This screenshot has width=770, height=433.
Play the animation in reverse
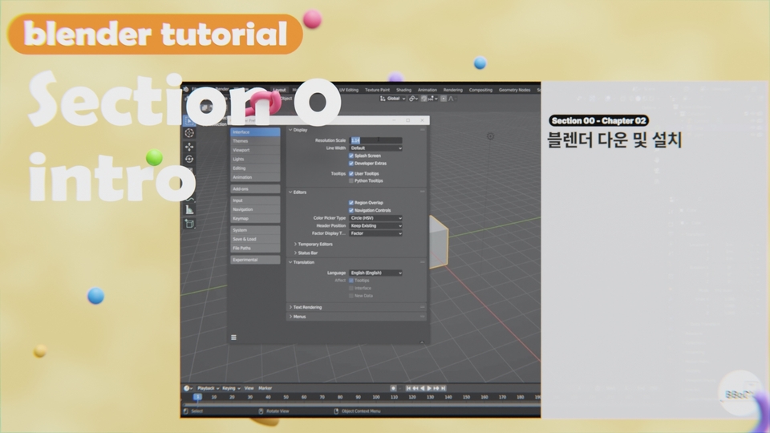coord(423,388)
